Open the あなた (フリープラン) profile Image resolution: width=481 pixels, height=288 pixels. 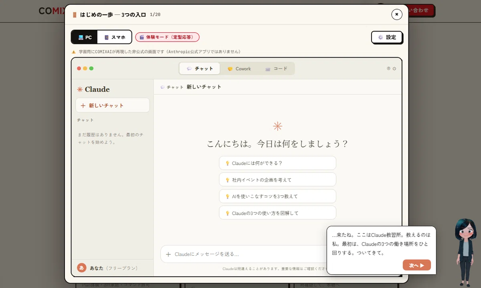coord(113,268)
